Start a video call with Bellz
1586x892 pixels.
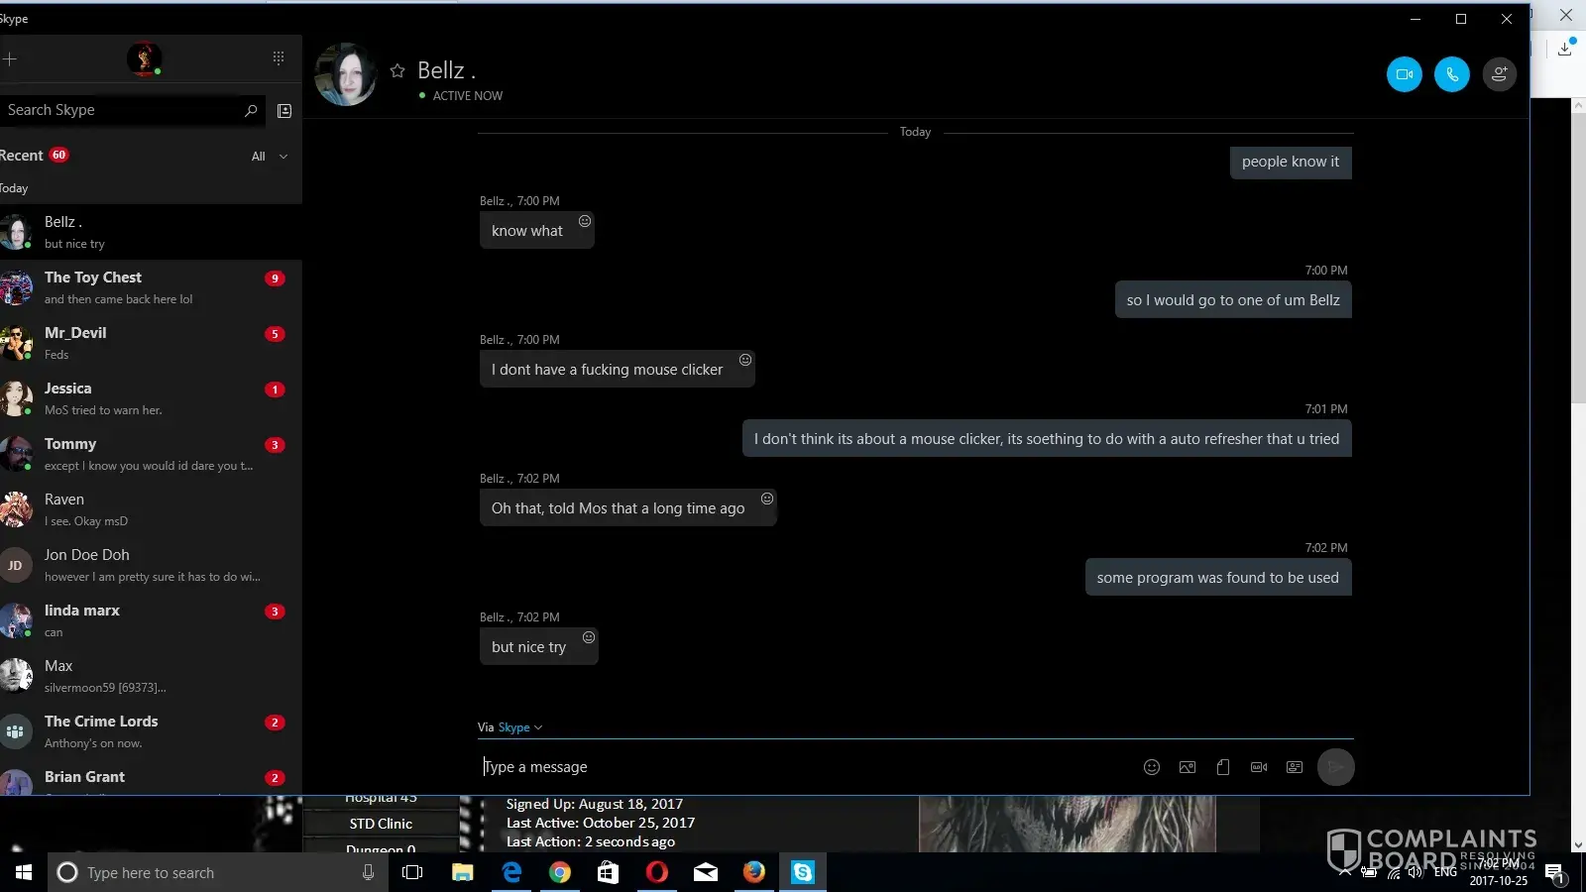click(x=1404, y=74)
